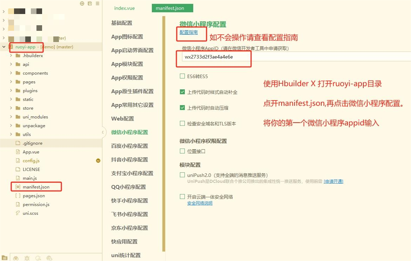Open the 配置指南 link
This screenshot has height=261, width=411.
tap(189, 33)
